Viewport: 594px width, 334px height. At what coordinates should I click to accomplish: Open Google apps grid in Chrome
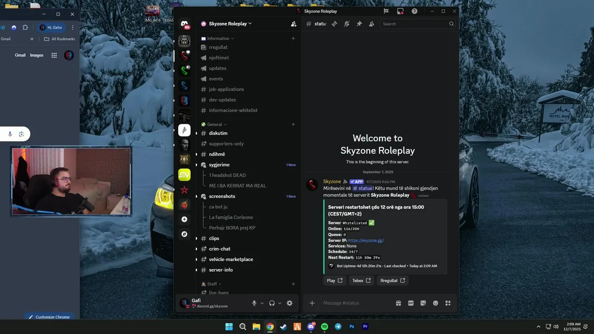(x=54, y=55)
